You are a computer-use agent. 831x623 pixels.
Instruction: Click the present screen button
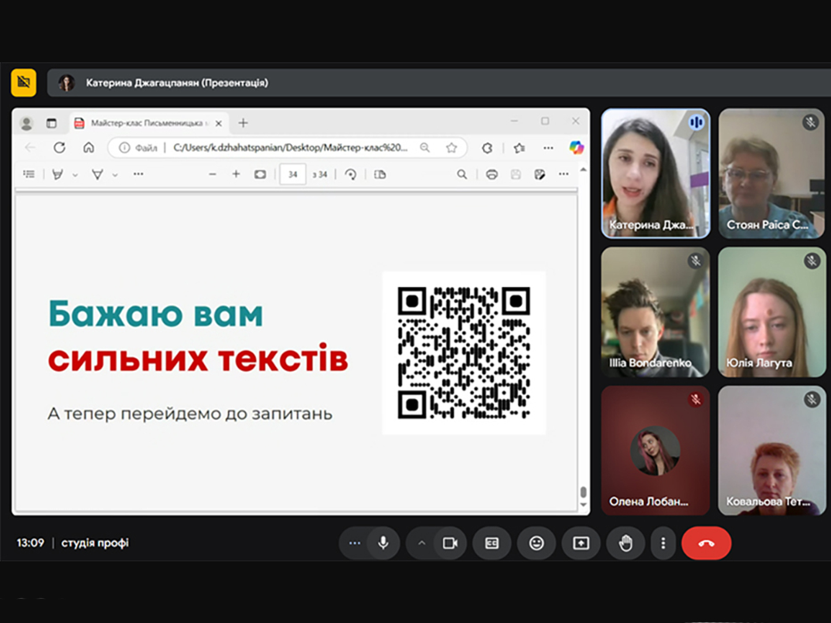click(x=581, y=543)
